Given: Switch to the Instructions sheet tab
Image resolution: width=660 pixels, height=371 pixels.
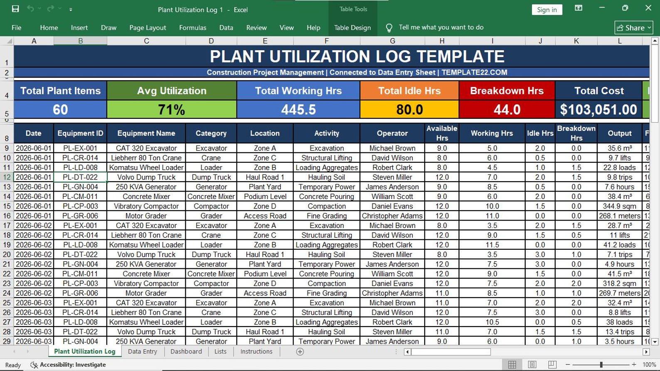Looking at the screenshot, I should (x=256, y=351).
